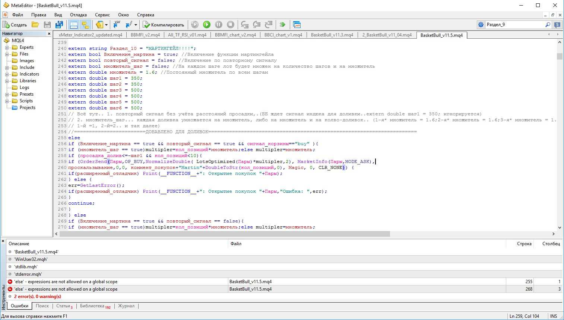
Task: Click the pause debugging icon
Action: point(219,25)
